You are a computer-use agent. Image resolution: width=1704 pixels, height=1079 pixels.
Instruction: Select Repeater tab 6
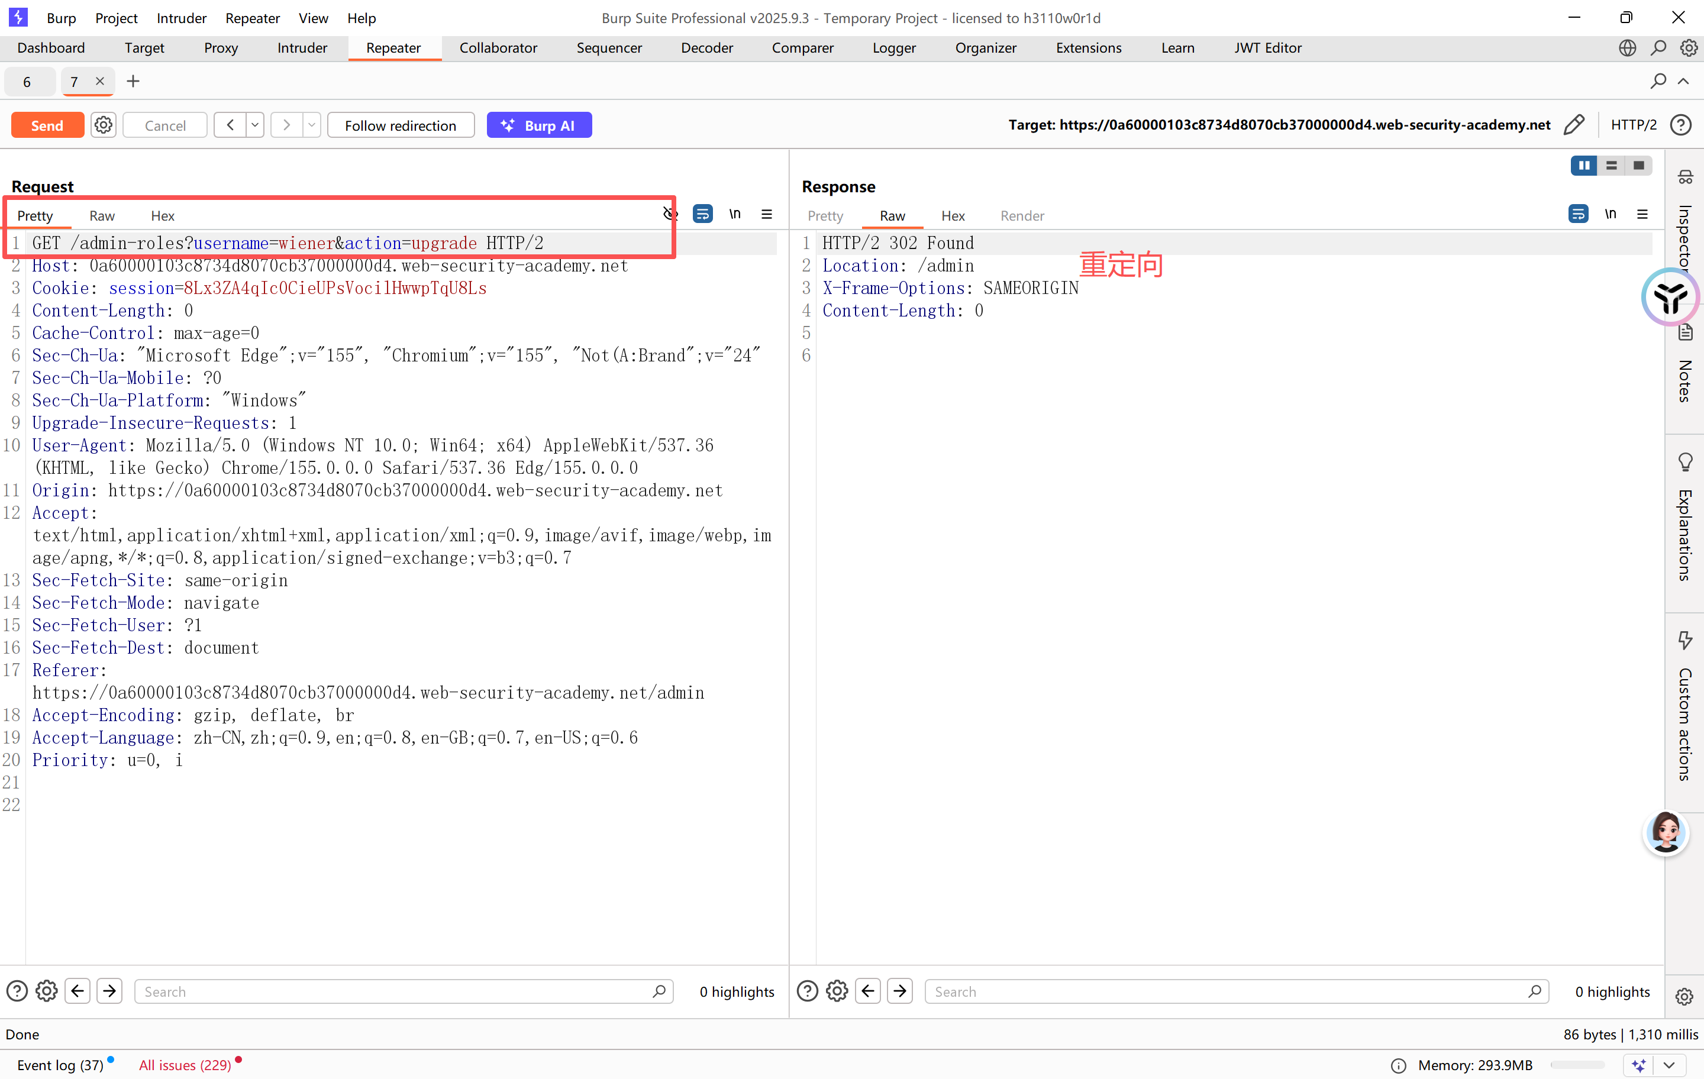click(x=28, y=82)
